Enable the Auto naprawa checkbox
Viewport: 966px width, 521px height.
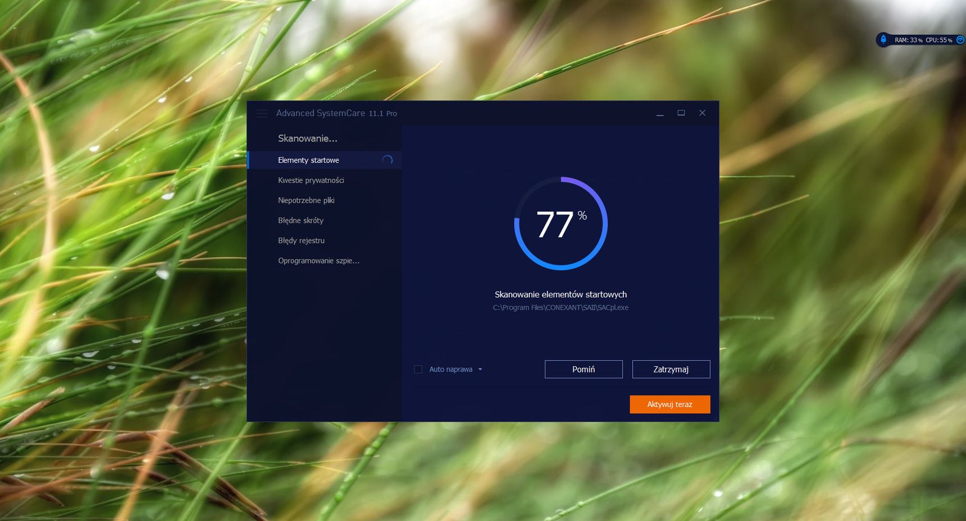click(418, 369)
